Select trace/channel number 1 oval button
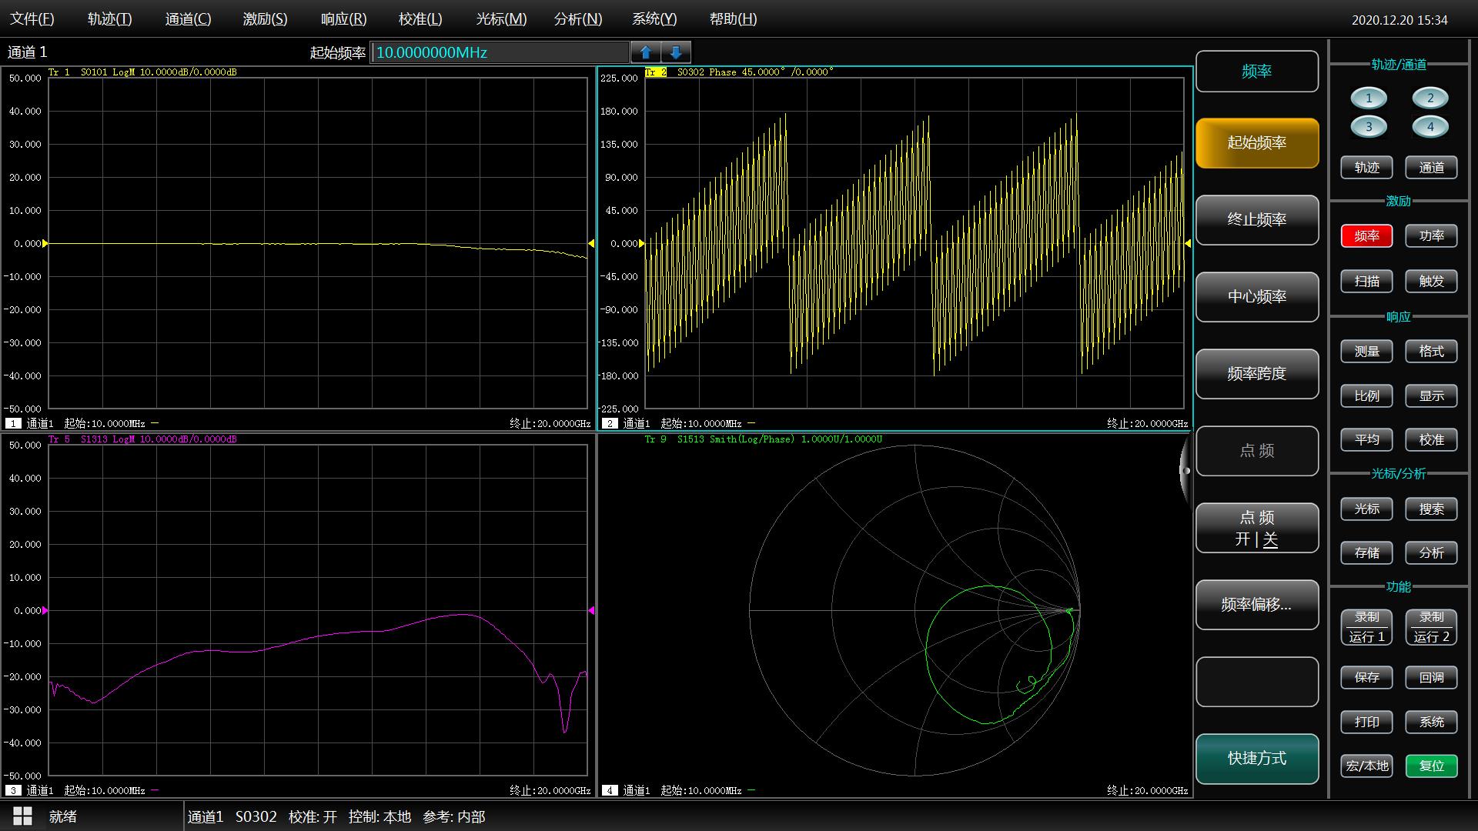 coord(1369,98)
